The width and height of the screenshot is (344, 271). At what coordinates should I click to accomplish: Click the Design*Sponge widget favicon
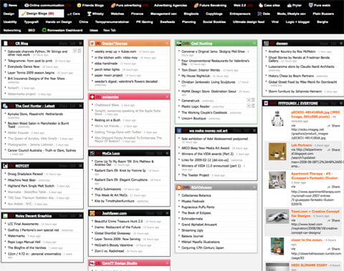(x=92, y=44)
